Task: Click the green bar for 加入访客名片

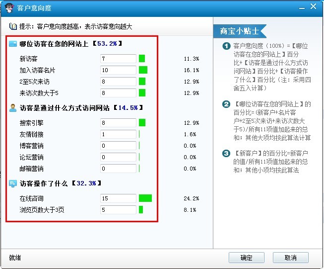Action: tap(143, 70)
